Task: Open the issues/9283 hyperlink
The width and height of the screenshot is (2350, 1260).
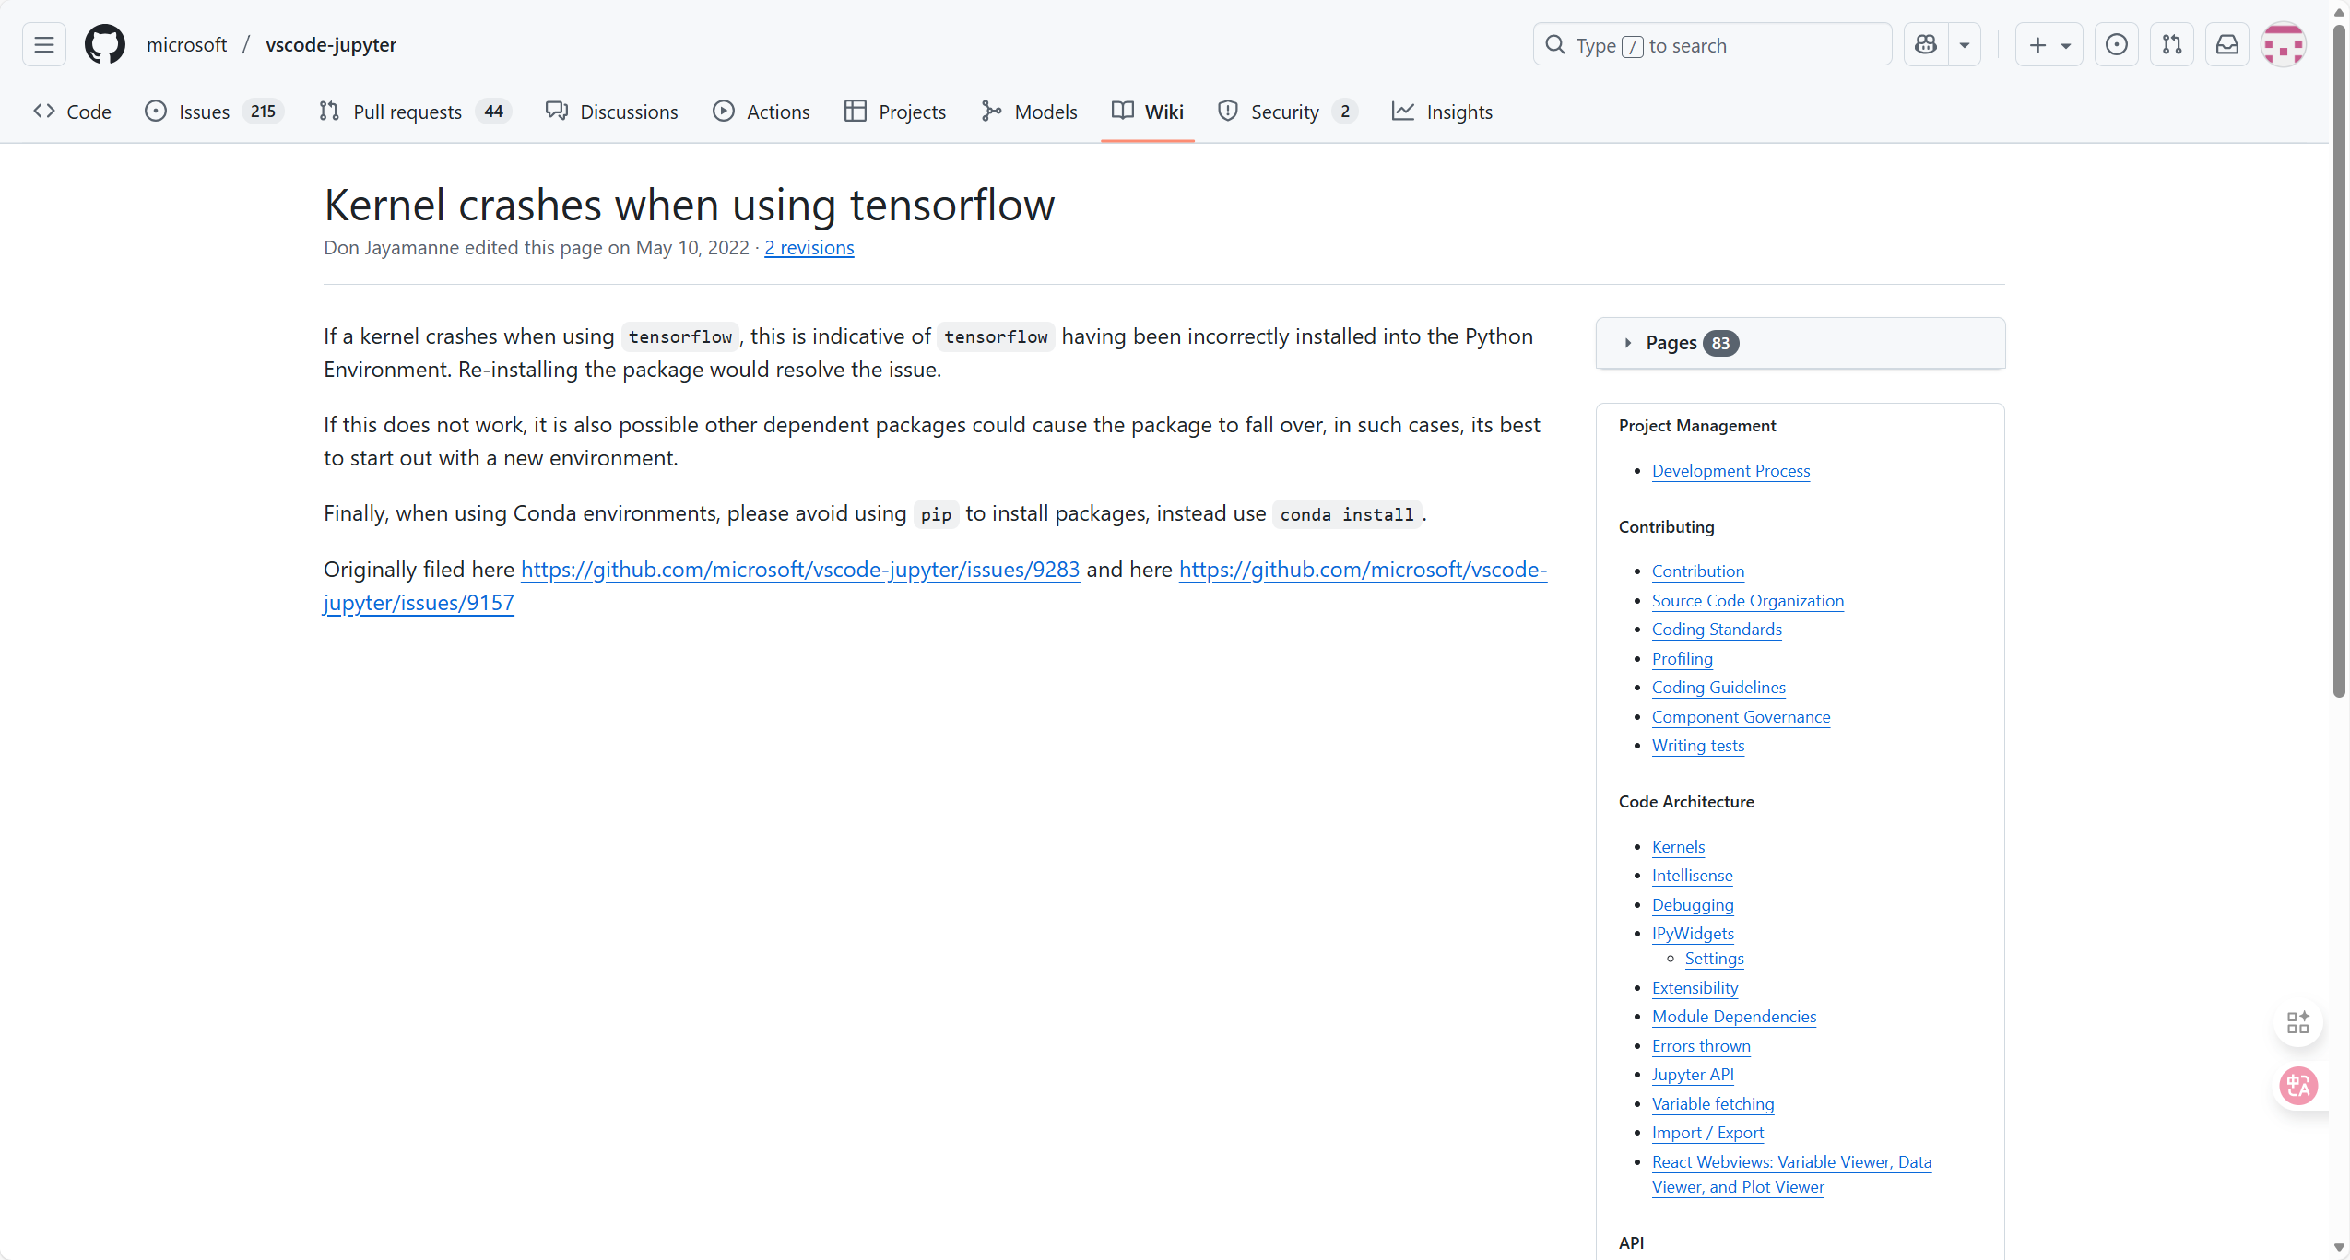Action: tap(799, 570)
